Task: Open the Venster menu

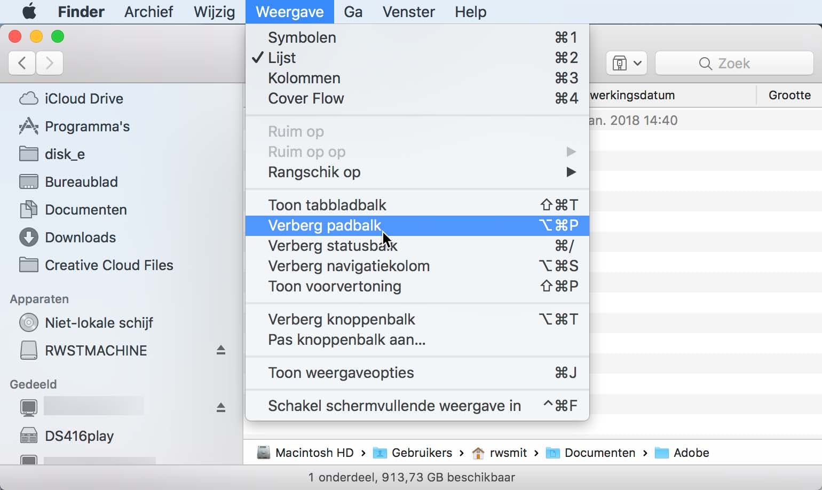Action: click(x=408, y=12)
